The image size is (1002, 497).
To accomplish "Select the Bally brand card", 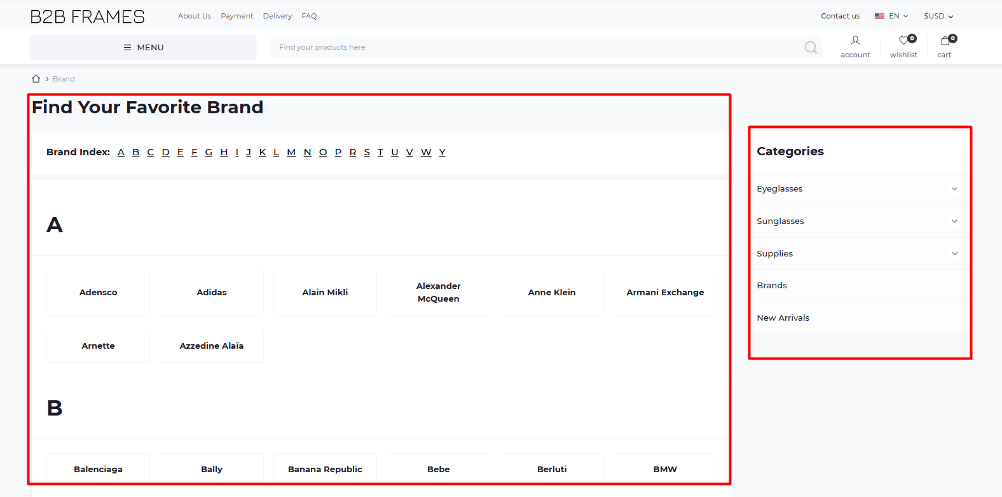I will tap(212, 470).
